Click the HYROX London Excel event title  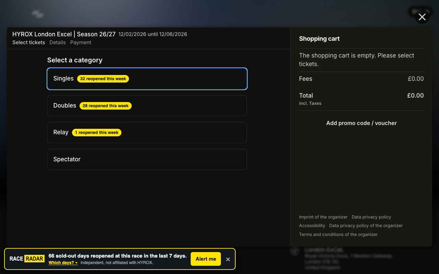(x=64, y=34)
